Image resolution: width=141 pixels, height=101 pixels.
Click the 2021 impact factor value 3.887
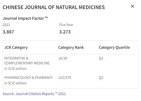(x=8, y=32)
